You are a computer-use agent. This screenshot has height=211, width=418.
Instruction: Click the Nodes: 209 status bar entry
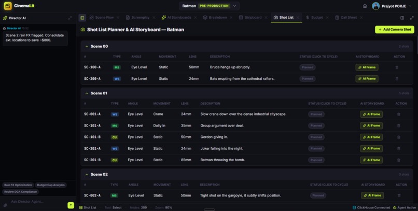(138, 207)
